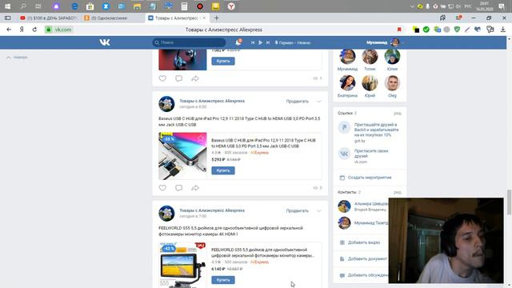Launch Microsoft Edge from taskbar
Viewport: 512px width, 288px height.
coord(74,6)
